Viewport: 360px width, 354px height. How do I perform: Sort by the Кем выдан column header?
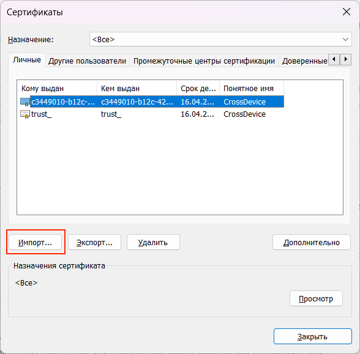[137, 88]
